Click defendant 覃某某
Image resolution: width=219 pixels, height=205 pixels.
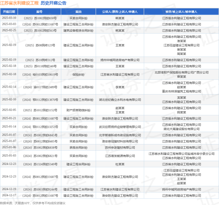pyautogui.click(x=181, y=77)
